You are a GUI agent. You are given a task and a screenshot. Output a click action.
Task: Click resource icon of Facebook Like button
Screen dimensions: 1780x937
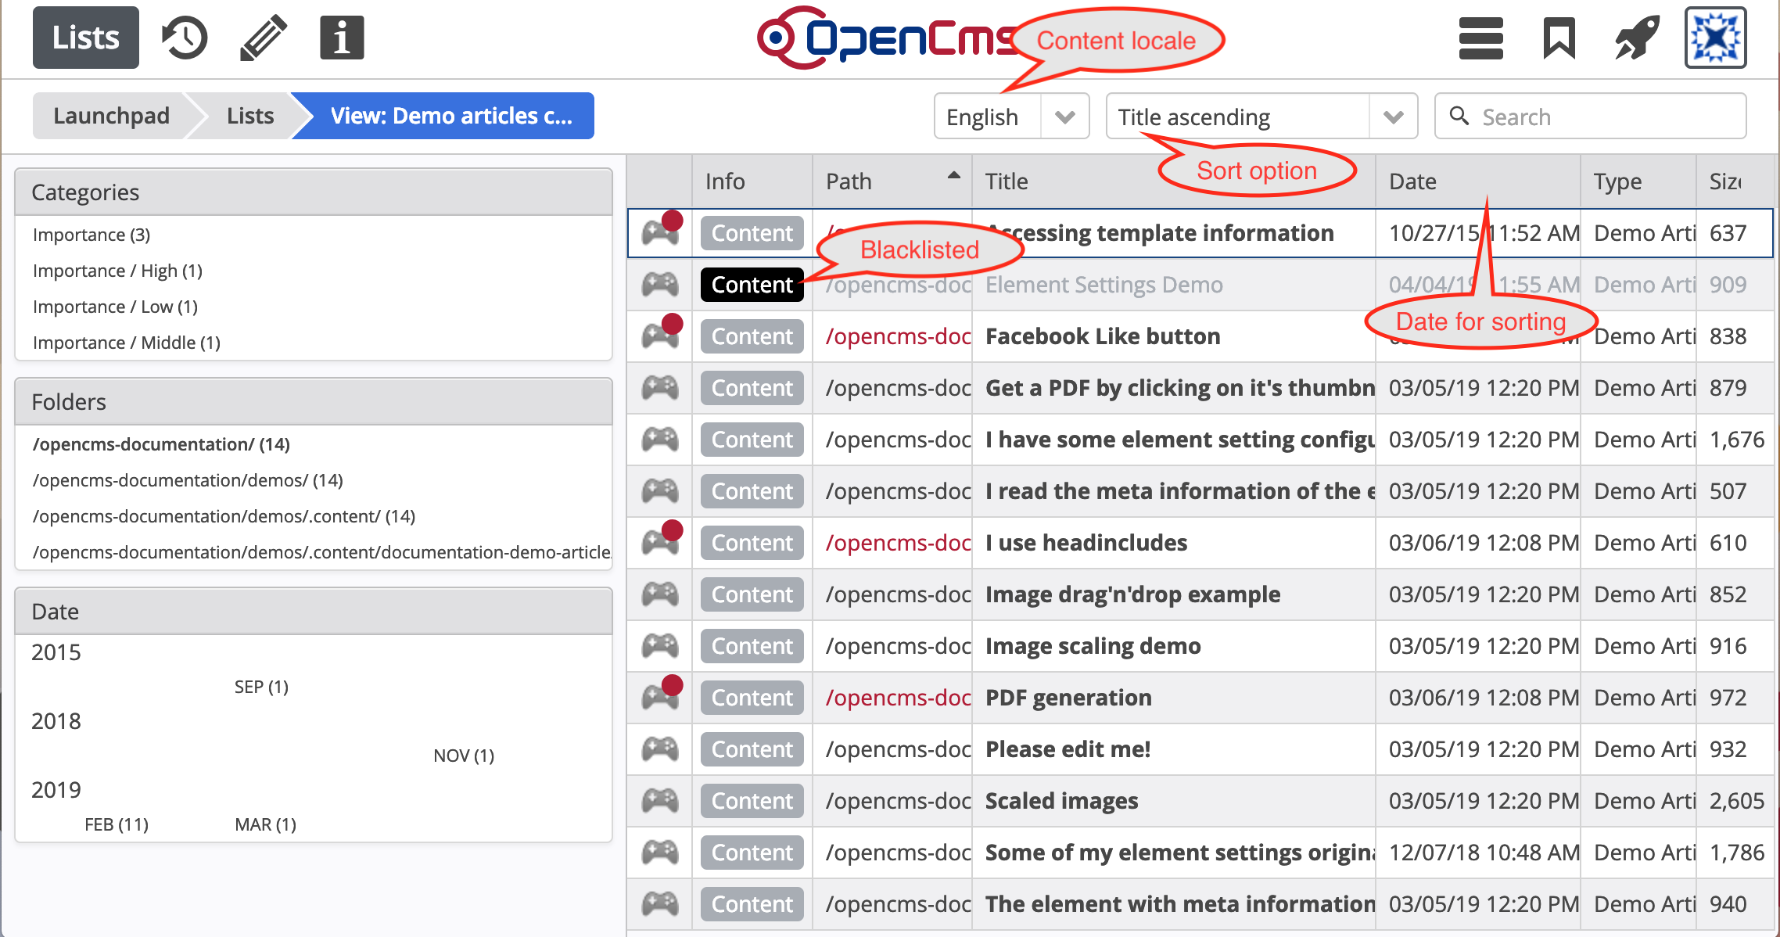[660, 336]
